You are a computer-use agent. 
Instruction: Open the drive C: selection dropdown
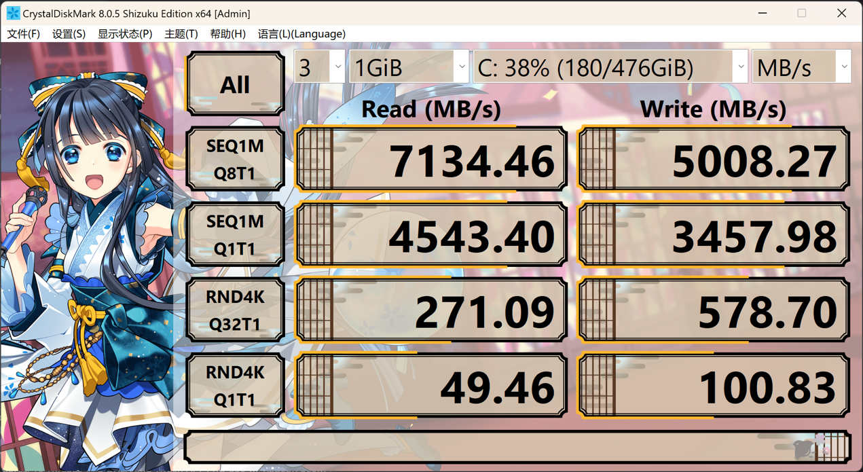pyautogui.click(x=610, y=67)
